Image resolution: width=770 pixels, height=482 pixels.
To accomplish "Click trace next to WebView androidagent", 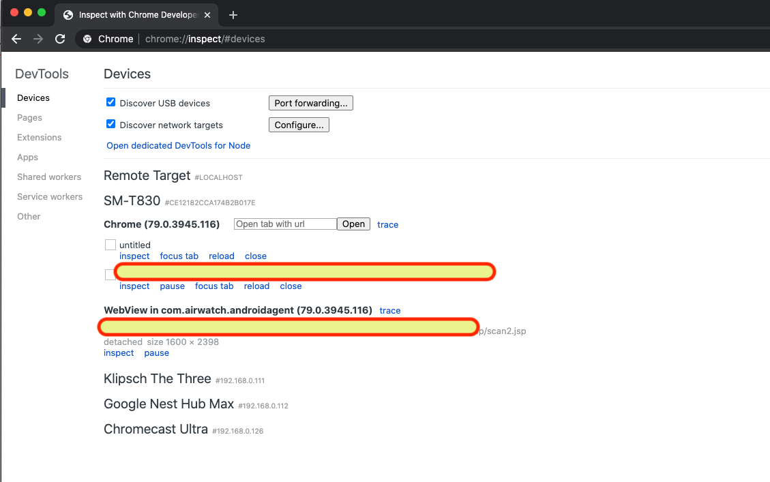I will (390, 310).
